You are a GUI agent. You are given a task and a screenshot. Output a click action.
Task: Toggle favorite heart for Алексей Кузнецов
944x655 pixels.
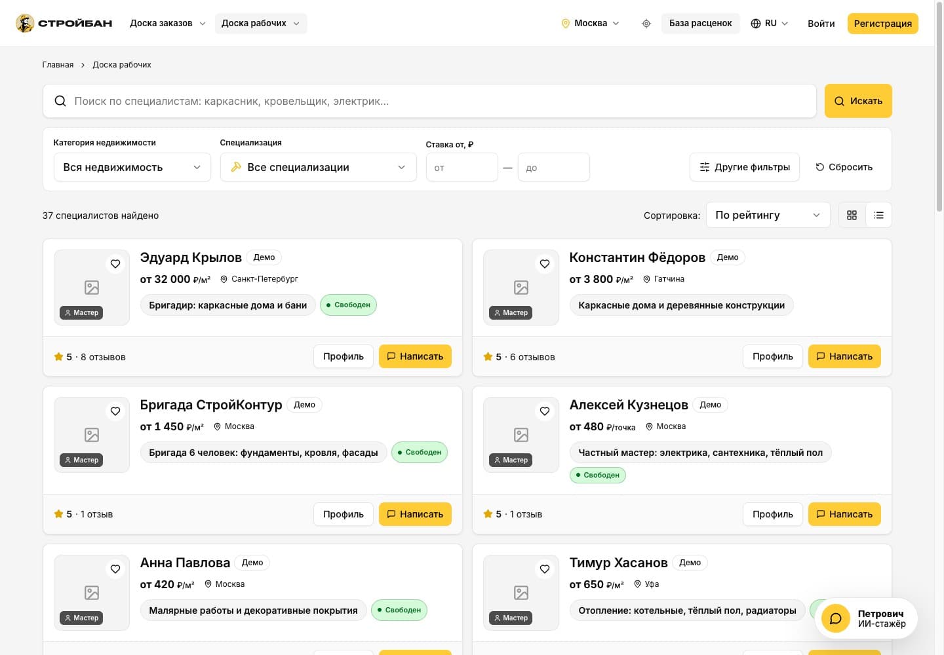[x=545, y=411]
